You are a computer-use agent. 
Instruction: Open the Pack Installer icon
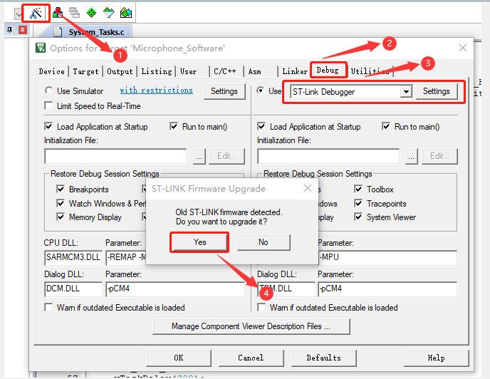click(126, 13)
